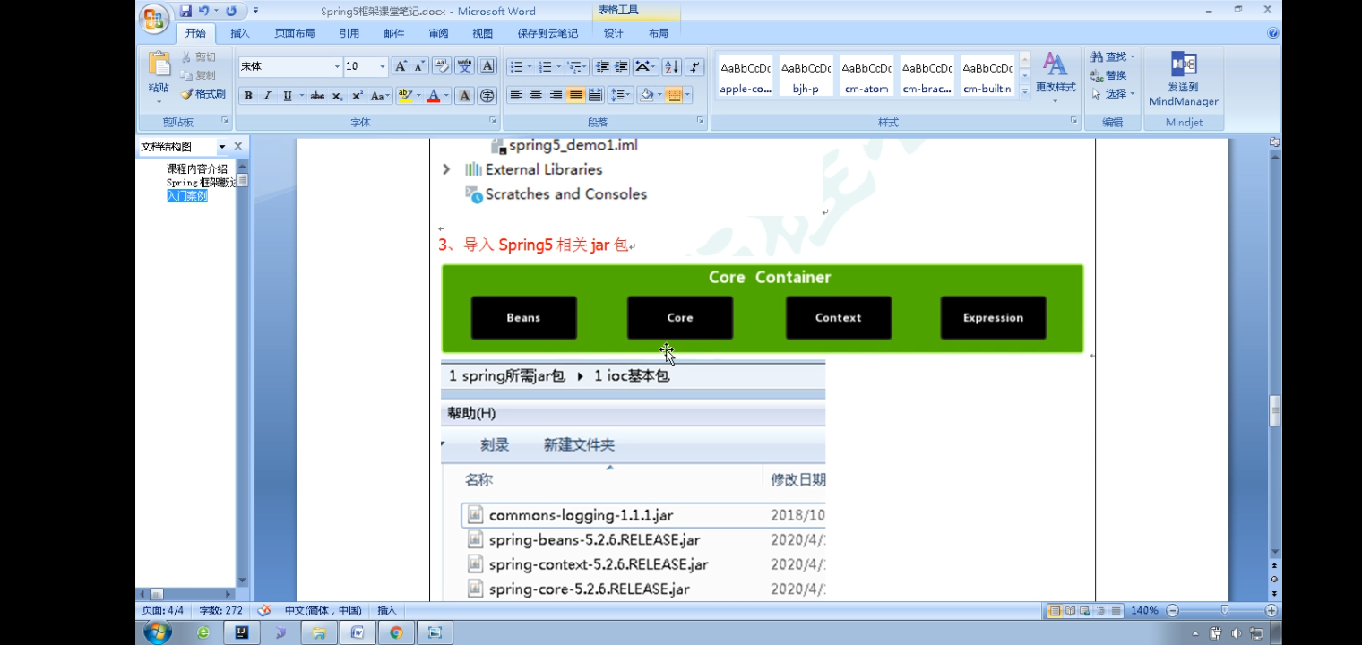The width and height of the screenshot is (1362, 645).
Task: Click the Chrome taskbar icon
Action: click(395, 632)
